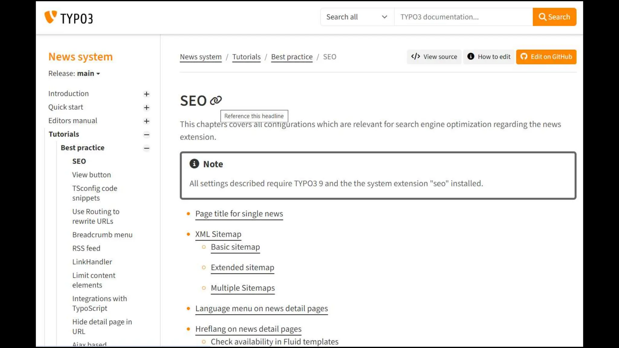The image size is (619, 348).
Task: Open the Search all scope dropdown
Action: (x=357, y=17)
